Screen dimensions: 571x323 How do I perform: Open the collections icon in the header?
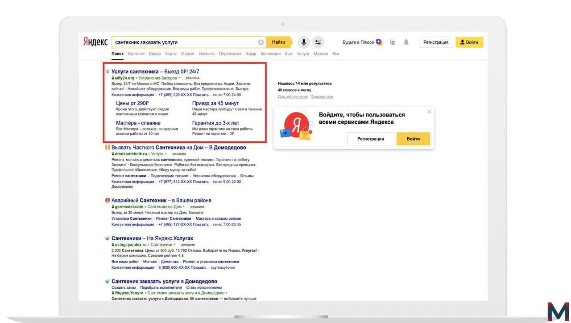pos(393,42)
